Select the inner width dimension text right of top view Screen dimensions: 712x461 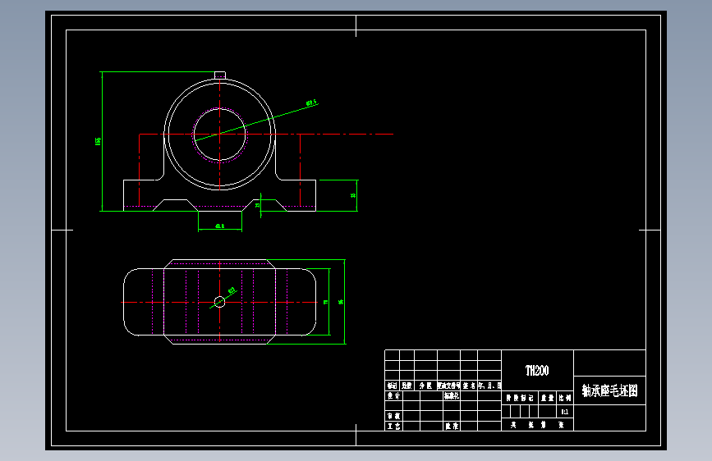point(325,302)
